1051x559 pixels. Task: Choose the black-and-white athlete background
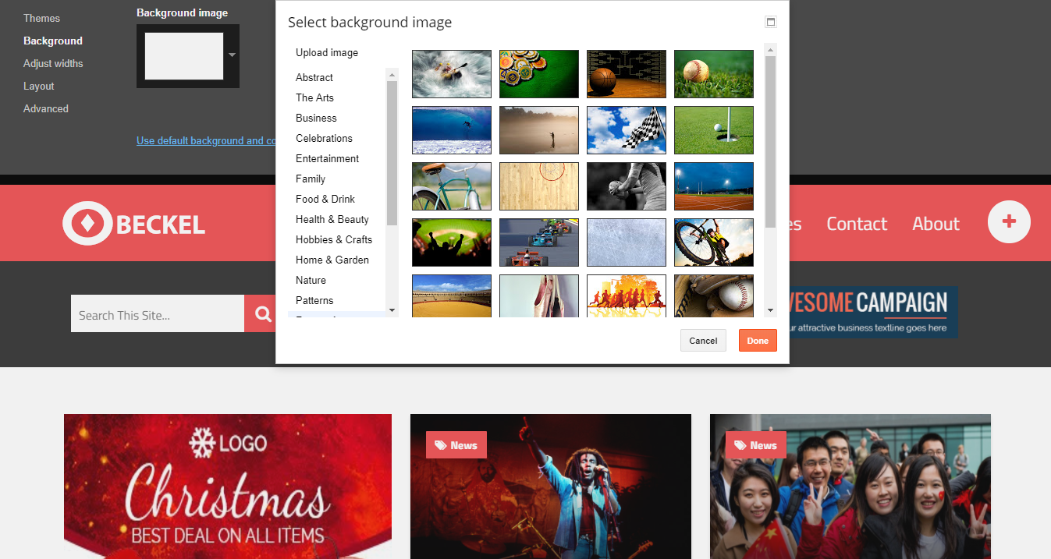tap(627, 186)
